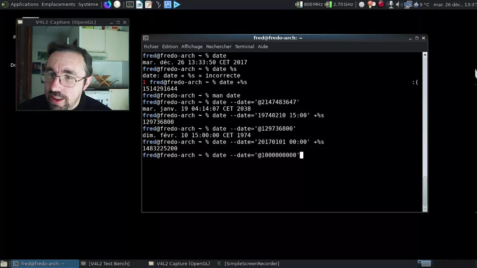Viewport: 477px width, 268px height.
Task: Click the V4L2 Capture window menu icon
Action: [20, 22]
